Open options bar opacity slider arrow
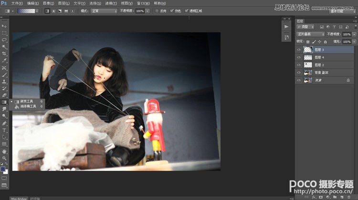This screenshot has width=358, height=200. click(x=147, y=11)
